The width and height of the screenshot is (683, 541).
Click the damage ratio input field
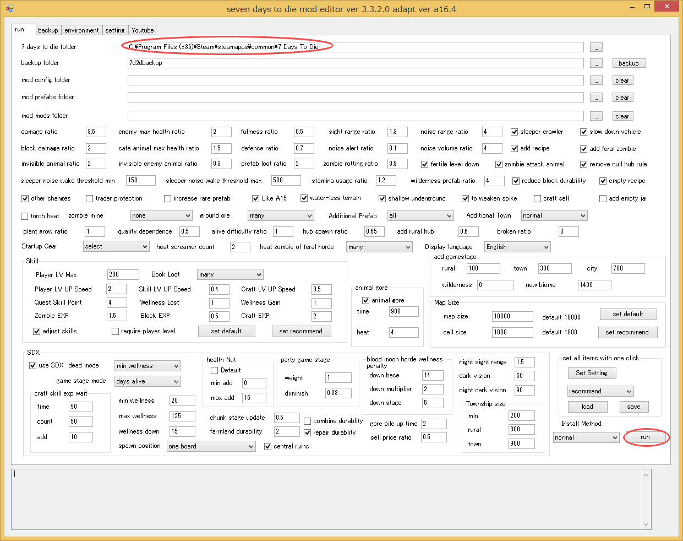click(96, 132)
